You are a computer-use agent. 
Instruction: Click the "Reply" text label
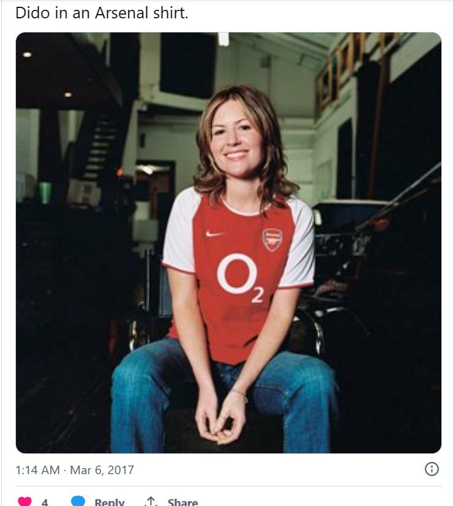coord(110,502)
